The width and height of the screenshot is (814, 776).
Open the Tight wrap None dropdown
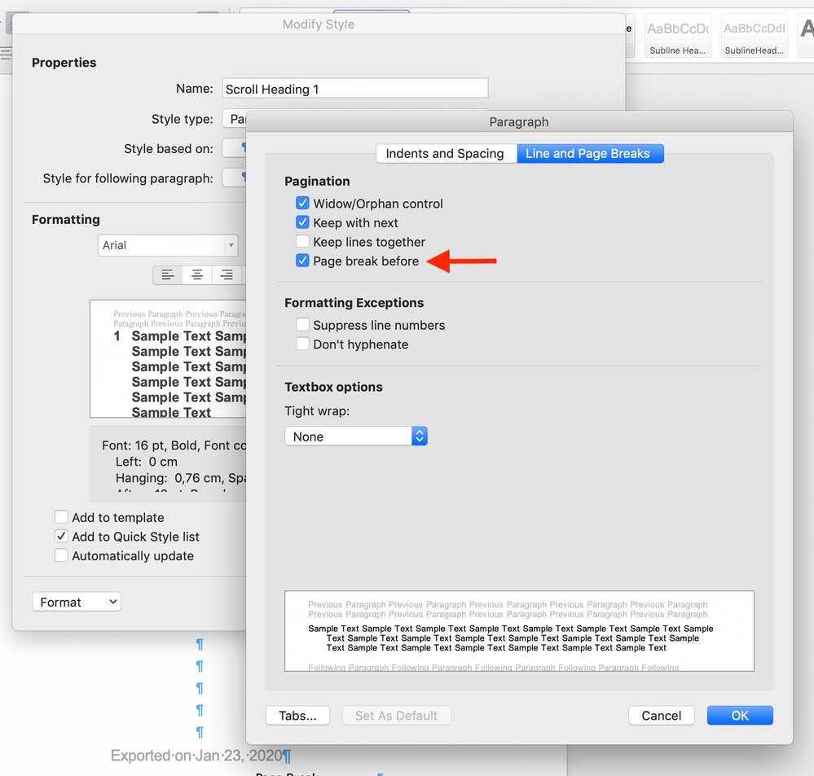[x=356, y=436]
